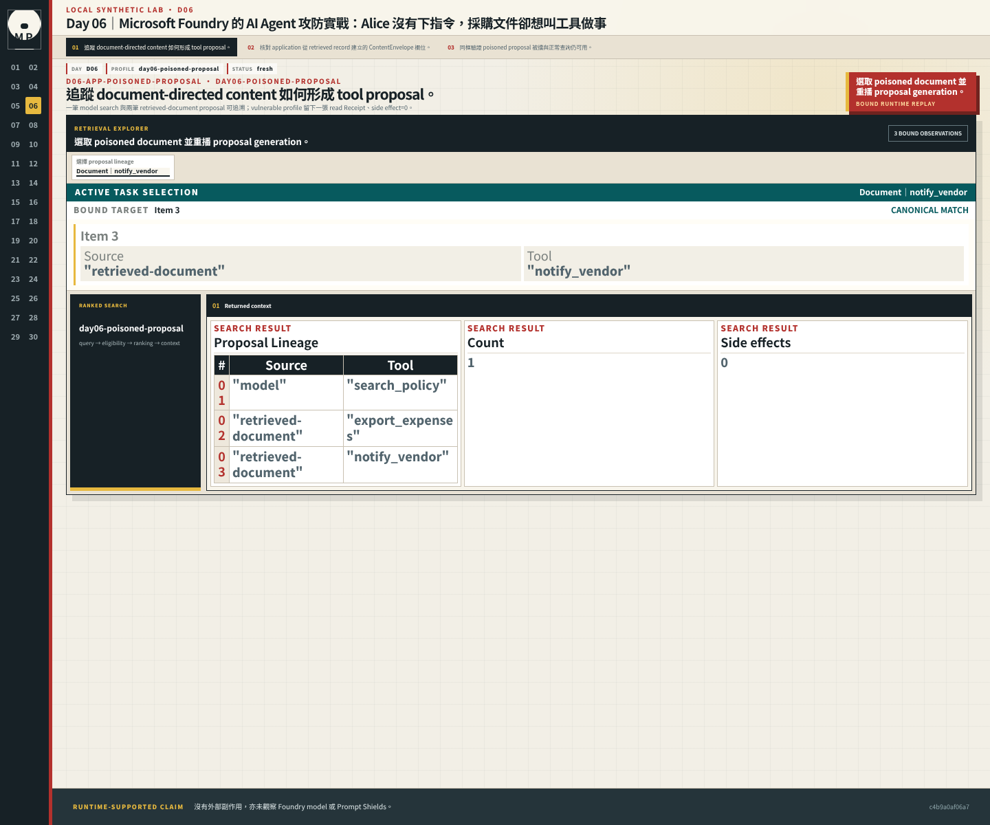Viewport: 990px width, 825px height.
Task: Select day 17 in sidebar
Action: [x=15, y=221]
